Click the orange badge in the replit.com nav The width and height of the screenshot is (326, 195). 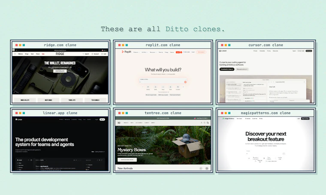pyautogui.click(x=179, y=52)
